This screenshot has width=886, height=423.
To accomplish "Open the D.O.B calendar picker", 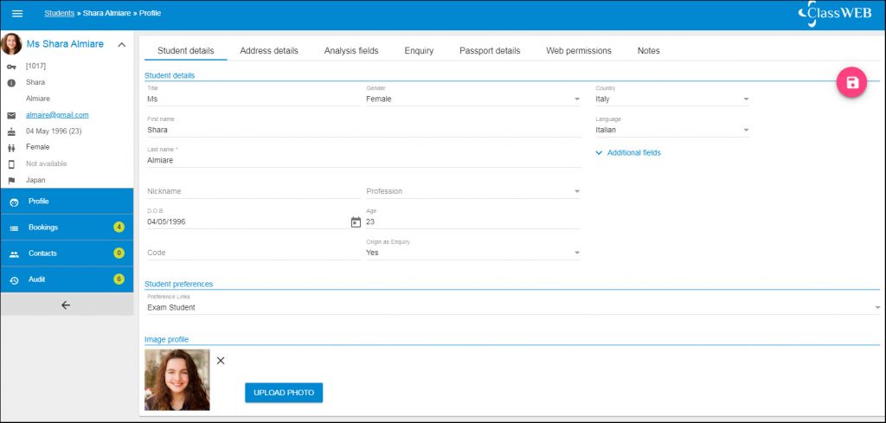I will click(x=356, y=222).
